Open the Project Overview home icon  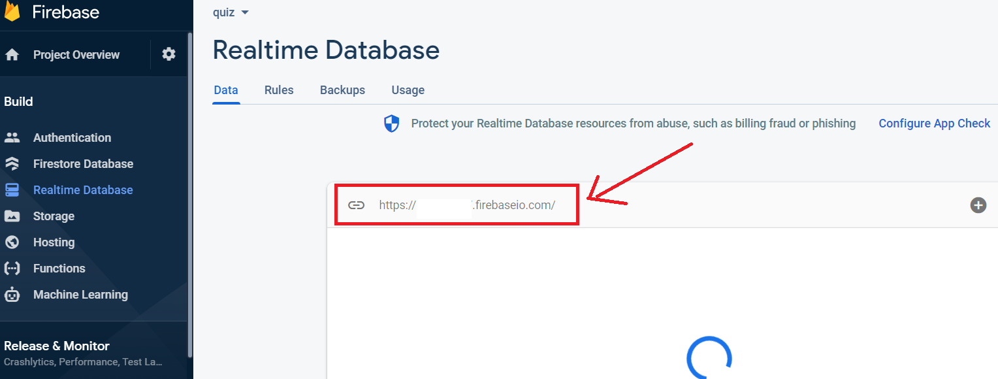point(12,55)
